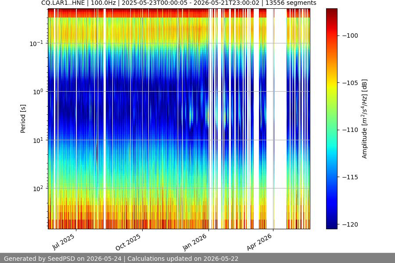Click the 'Oct 2025' x-axis label
Image resolution: width=395 pixels, height=263 pixels.
[128, 242]
